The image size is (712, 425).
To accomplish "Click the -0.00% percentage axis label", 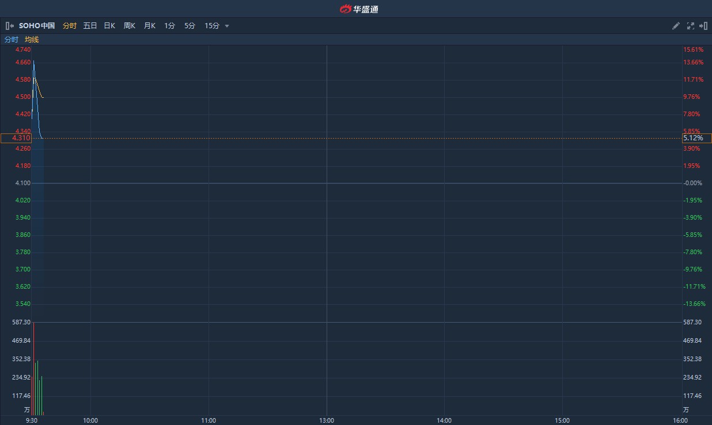I will [x=692, y=183].
